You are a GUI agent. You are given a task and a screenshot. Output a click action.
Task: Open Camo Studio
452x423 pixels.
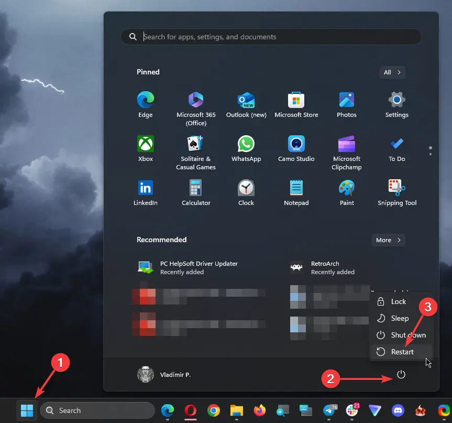[296, 148]
